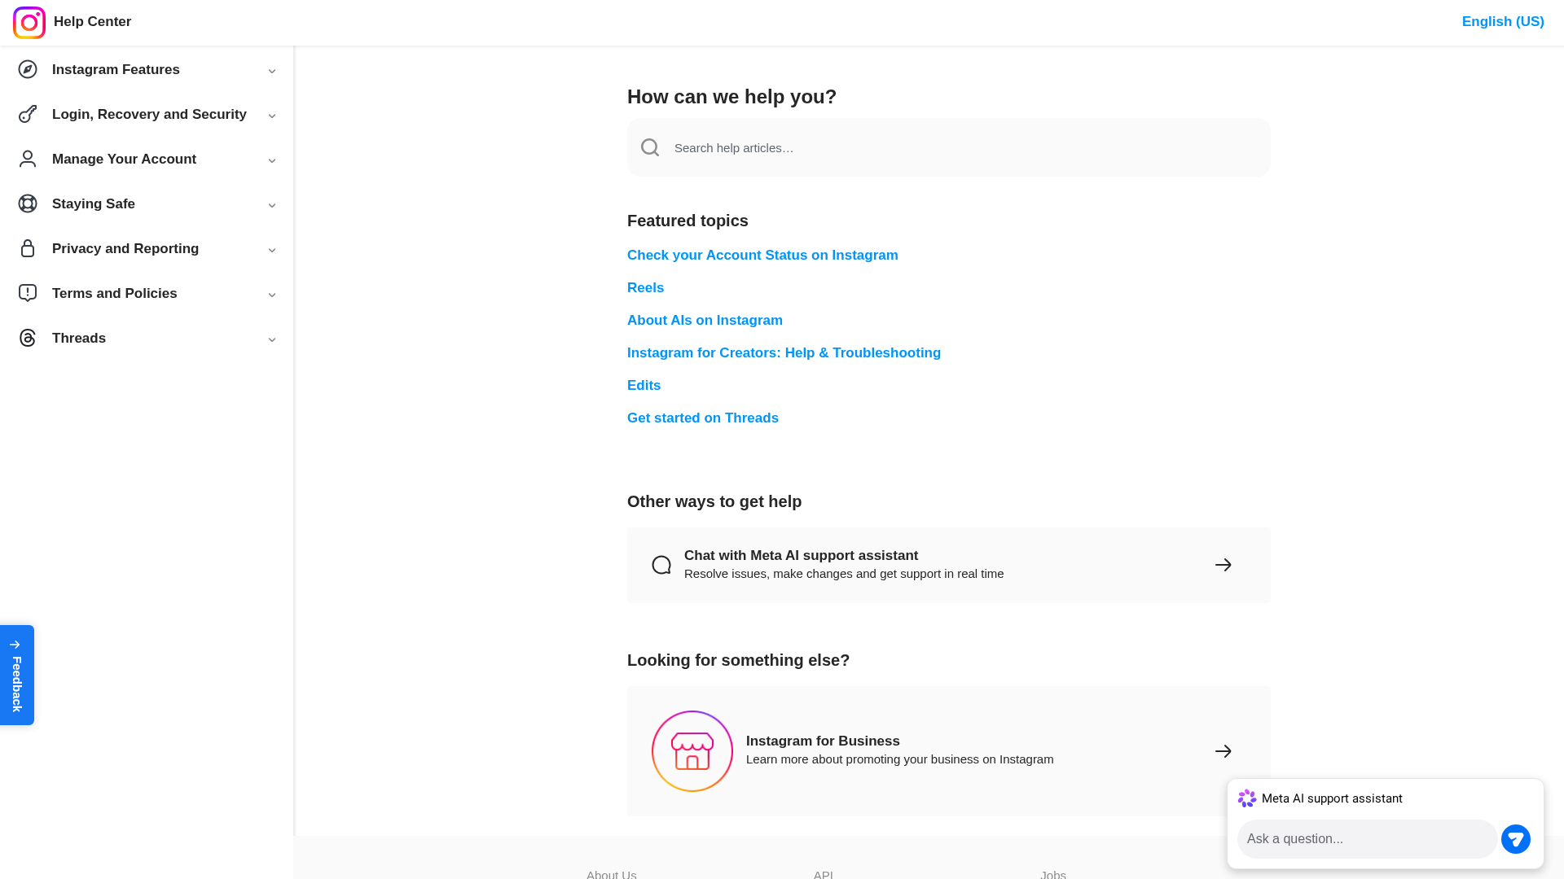Open the Edits featured topic
This screenshot has width=1564, height=879.
click(x=644, y=386)
